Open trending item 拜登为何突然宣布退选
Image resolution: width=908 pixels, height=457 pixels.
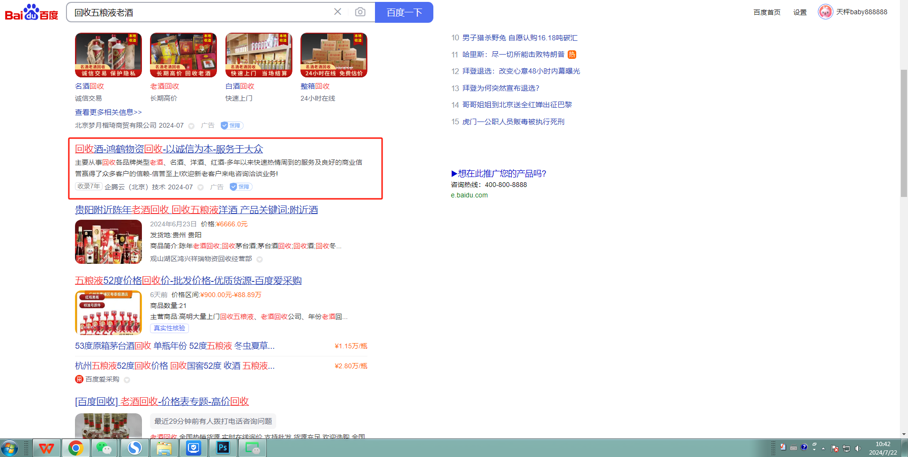coord(501,88)
